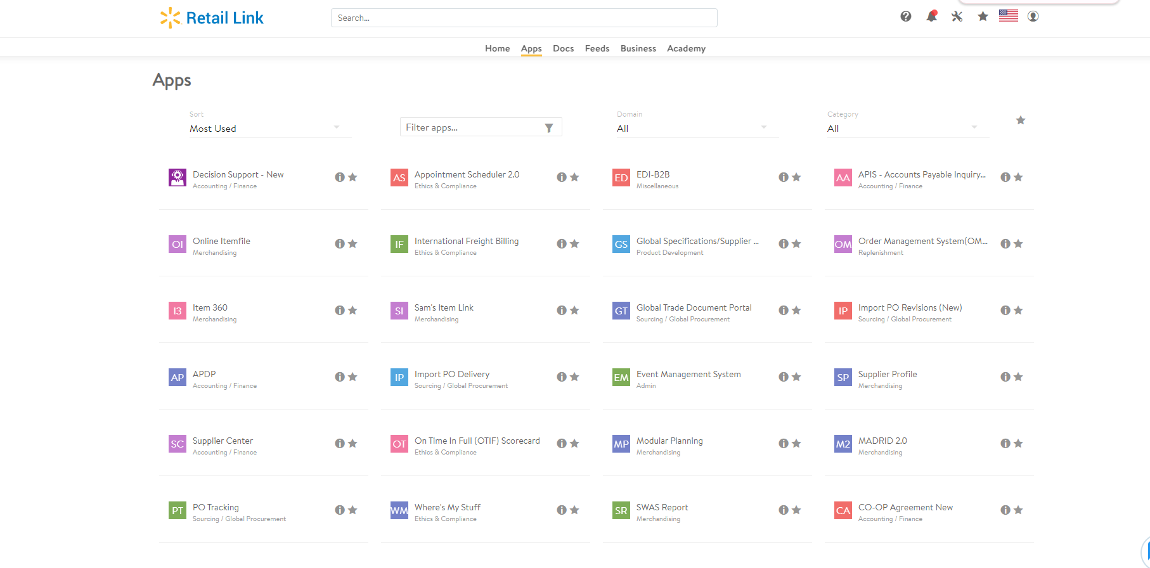The width and height of the screenshot is (1150, 568).
Task: Switch to the Docs tab
Action: click(563, 49)
